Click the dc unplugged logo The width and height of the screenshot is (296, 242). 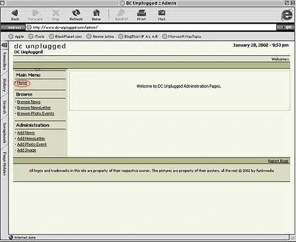coord(40,46)
